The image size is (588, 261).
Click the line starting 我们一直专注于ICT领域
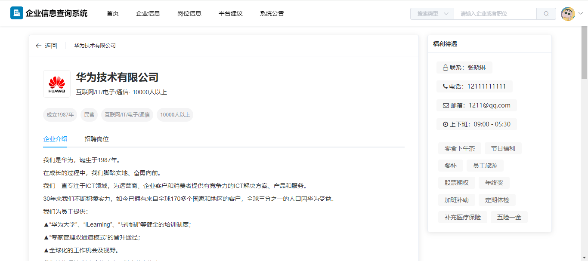(x=176, y=186)
